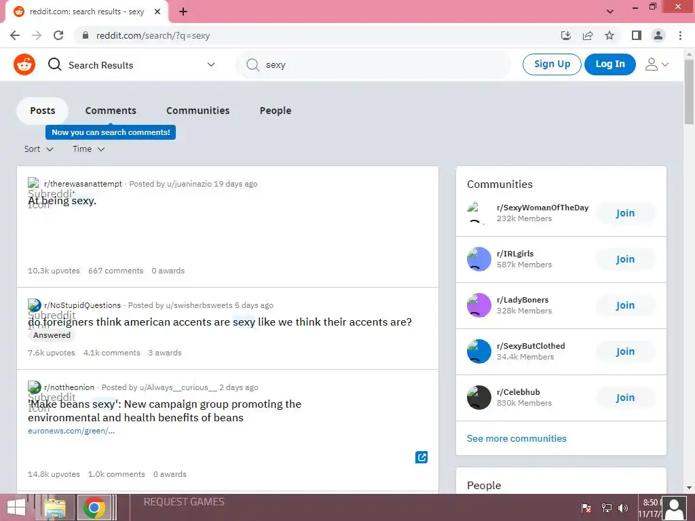Click the share page icon in address bar
The width and height of the screenshot is (695, 521).
pos(588,35)
